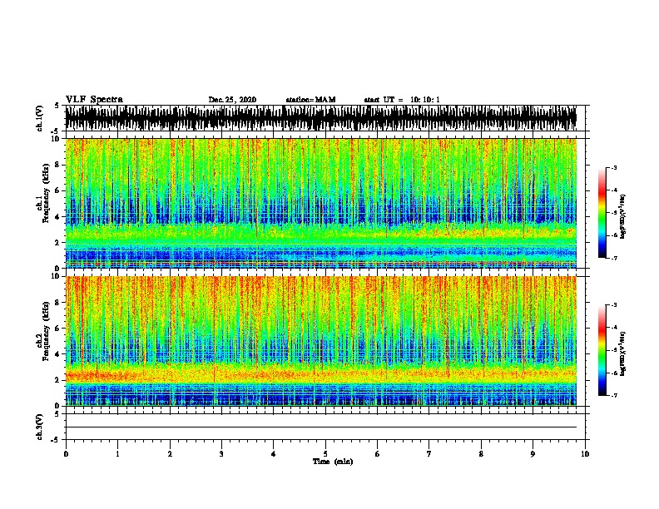This screenshot has height=509, width=659.
Task: Click time axis tick label "7"
Action: (429, 454)
